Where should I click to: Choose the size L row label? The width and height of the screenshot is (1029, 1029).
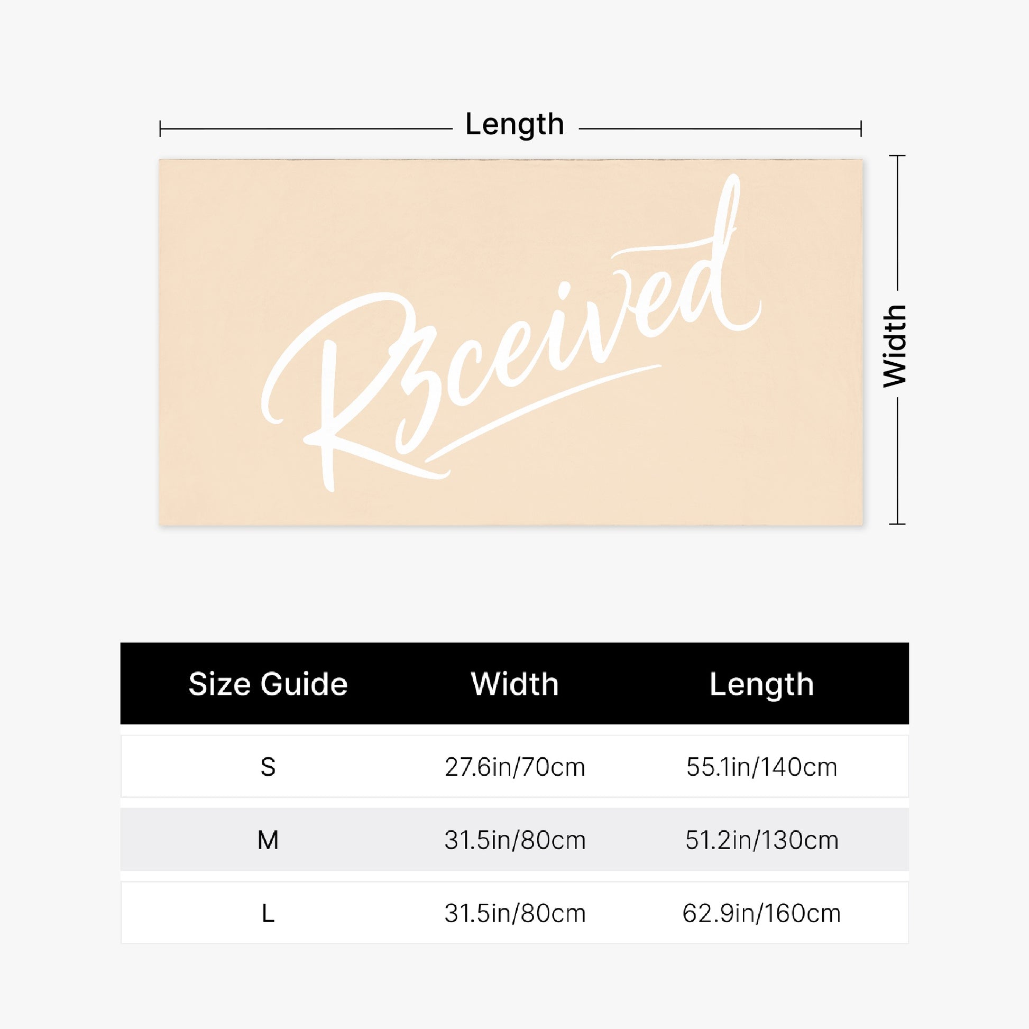[268, 914]
